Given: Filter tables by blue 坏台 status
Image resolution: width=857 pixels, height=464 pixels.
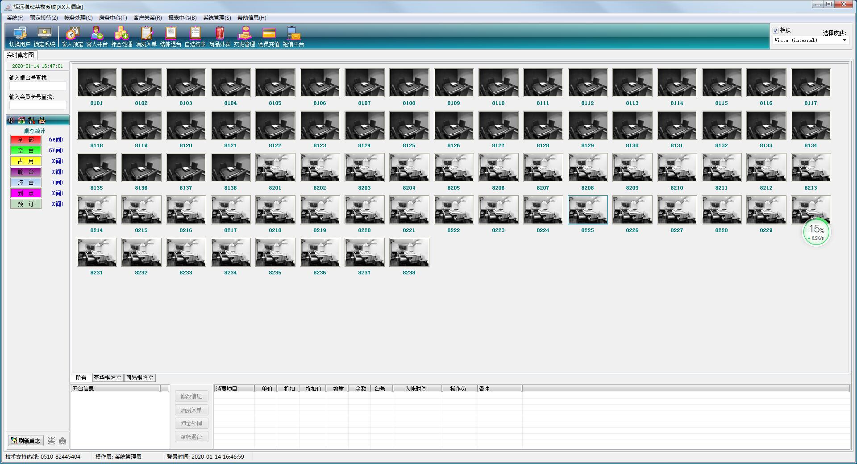Looking at the screenshot, I should click(x=26, y=182).
